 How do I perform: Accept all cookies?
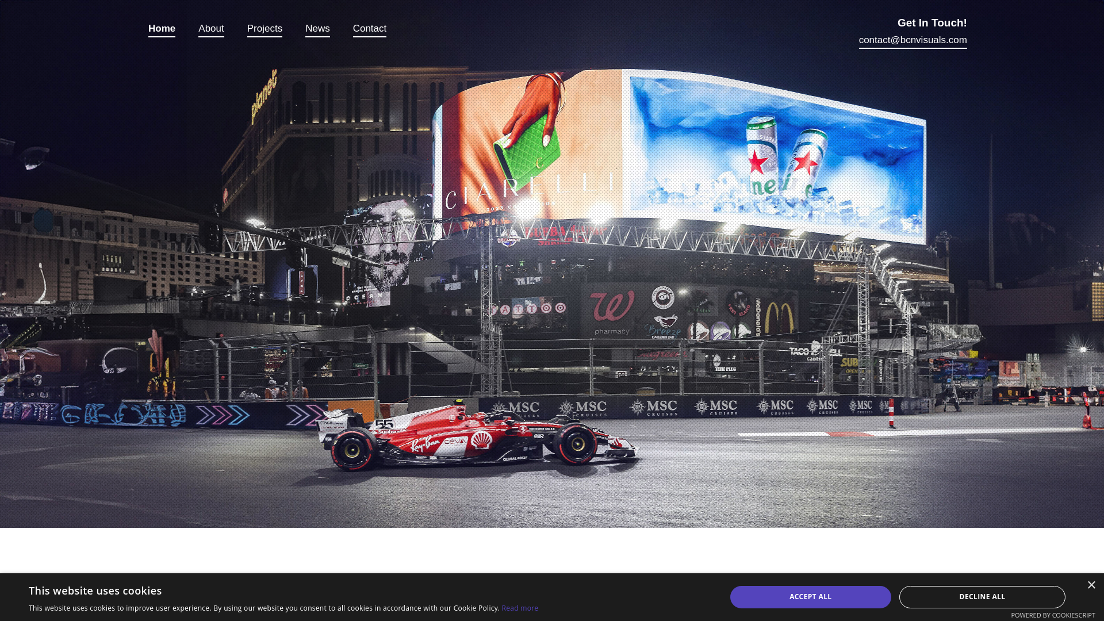tap(810, 597)
